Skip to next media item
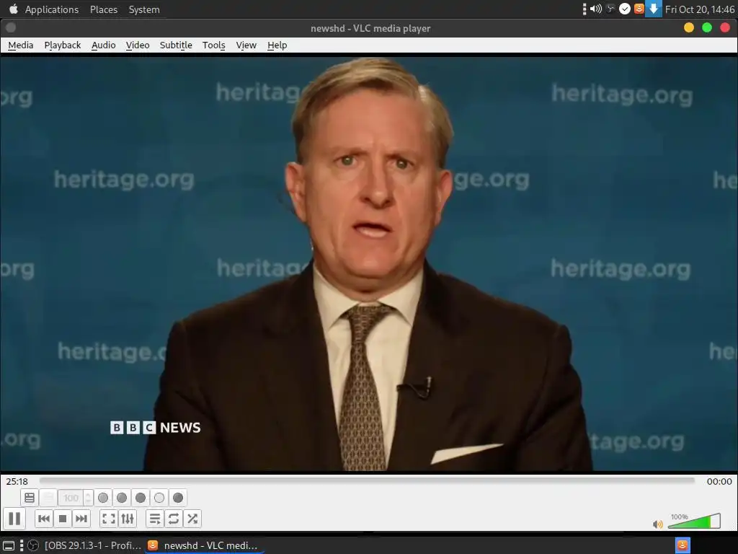The height and width of the screenshot is (554, 738). point(81,519)
